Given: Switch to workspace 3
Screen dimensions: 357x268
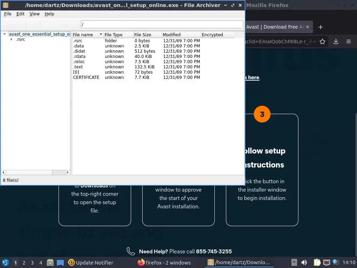Looking at the screenshot, I should (x=32, y=263).
